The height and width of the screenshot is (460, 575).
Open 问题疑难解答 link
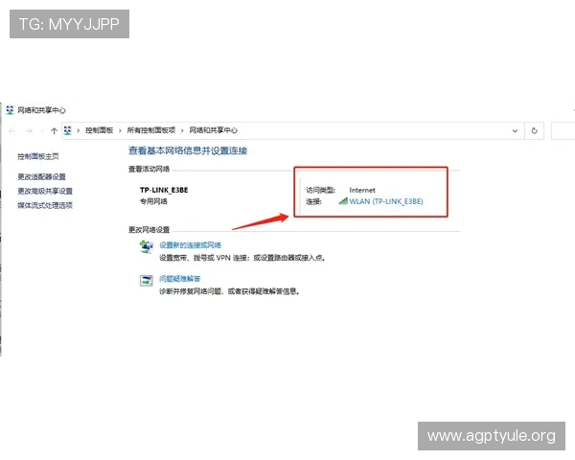tap(180, 279)
